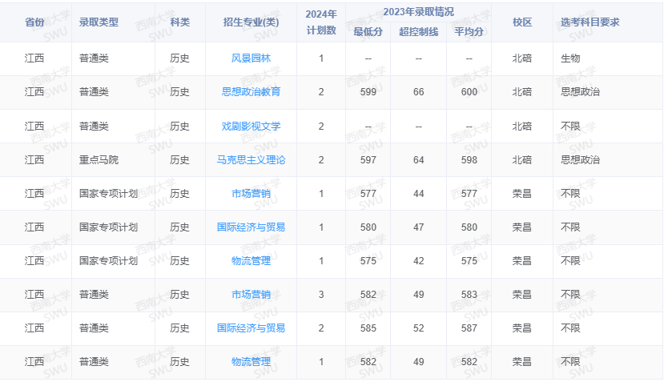
Task: Open the 思想政治教育 major link
Action: click(251, 91)
